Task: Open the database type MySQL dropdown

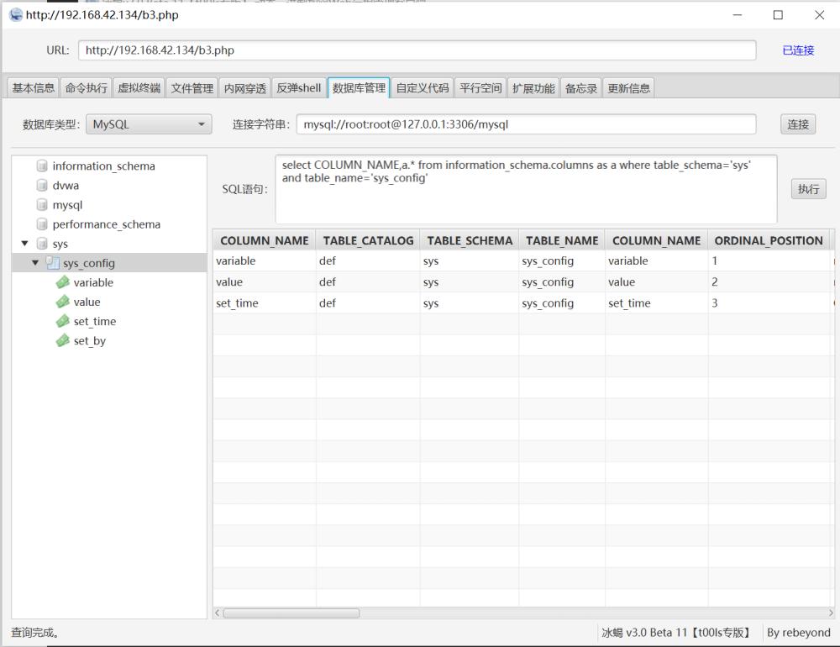Action: pos(149,124)
